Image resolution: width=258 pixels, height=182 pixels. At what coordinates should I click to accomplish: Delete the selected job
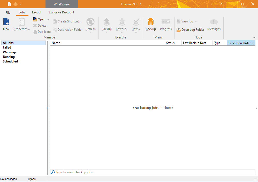(40, 26)
